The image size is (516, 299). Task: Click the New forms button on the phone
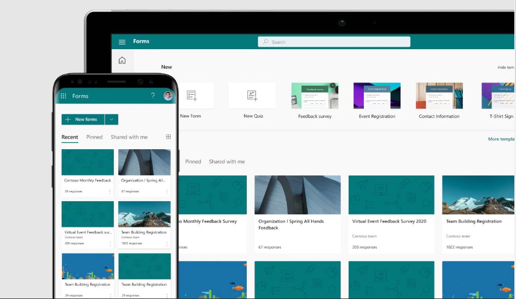[x=83, y=119]
